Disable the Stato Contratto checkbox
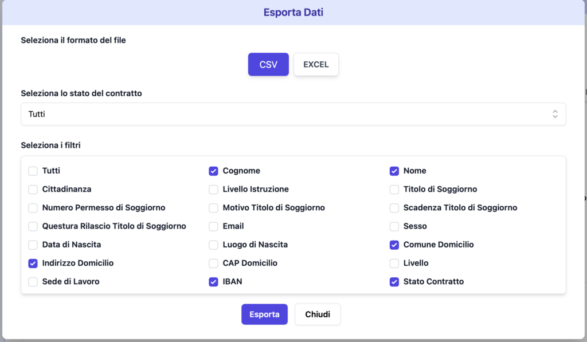587x342 pixels. click(x=394, y=282)
